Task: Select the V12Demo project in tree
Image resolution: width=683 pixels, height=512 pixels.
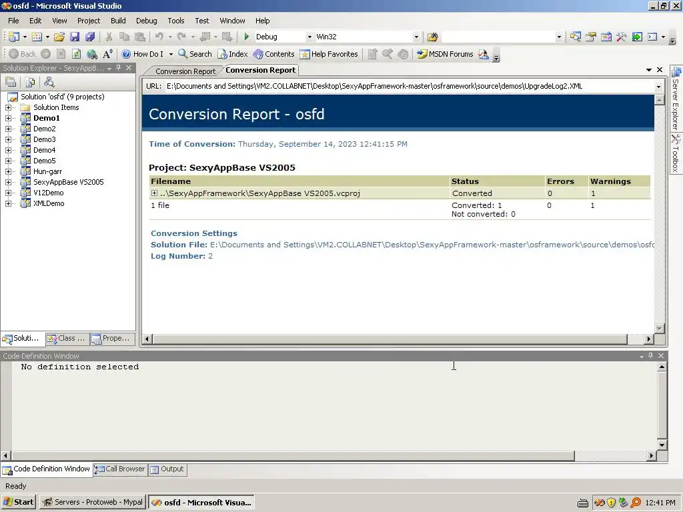Action: (x=48, y=193)
